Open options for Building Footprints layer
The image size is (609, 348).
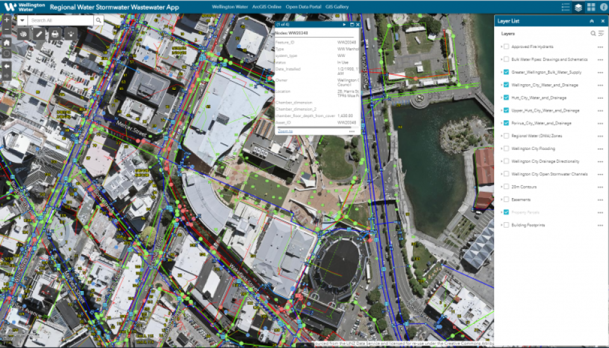coord(601,225)
